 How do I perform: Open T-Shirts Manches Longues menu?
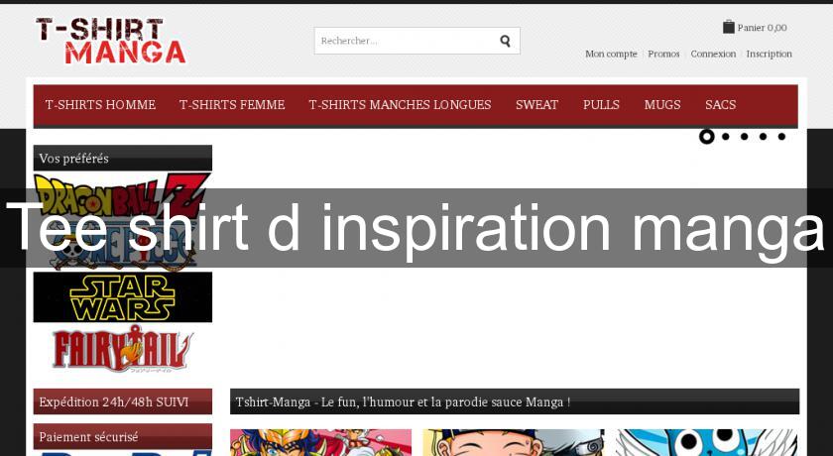point(400,104)
